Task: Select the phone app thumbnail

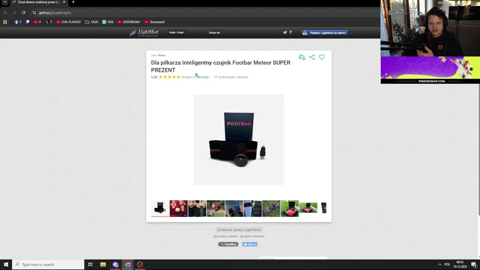Action: [234, 208]
